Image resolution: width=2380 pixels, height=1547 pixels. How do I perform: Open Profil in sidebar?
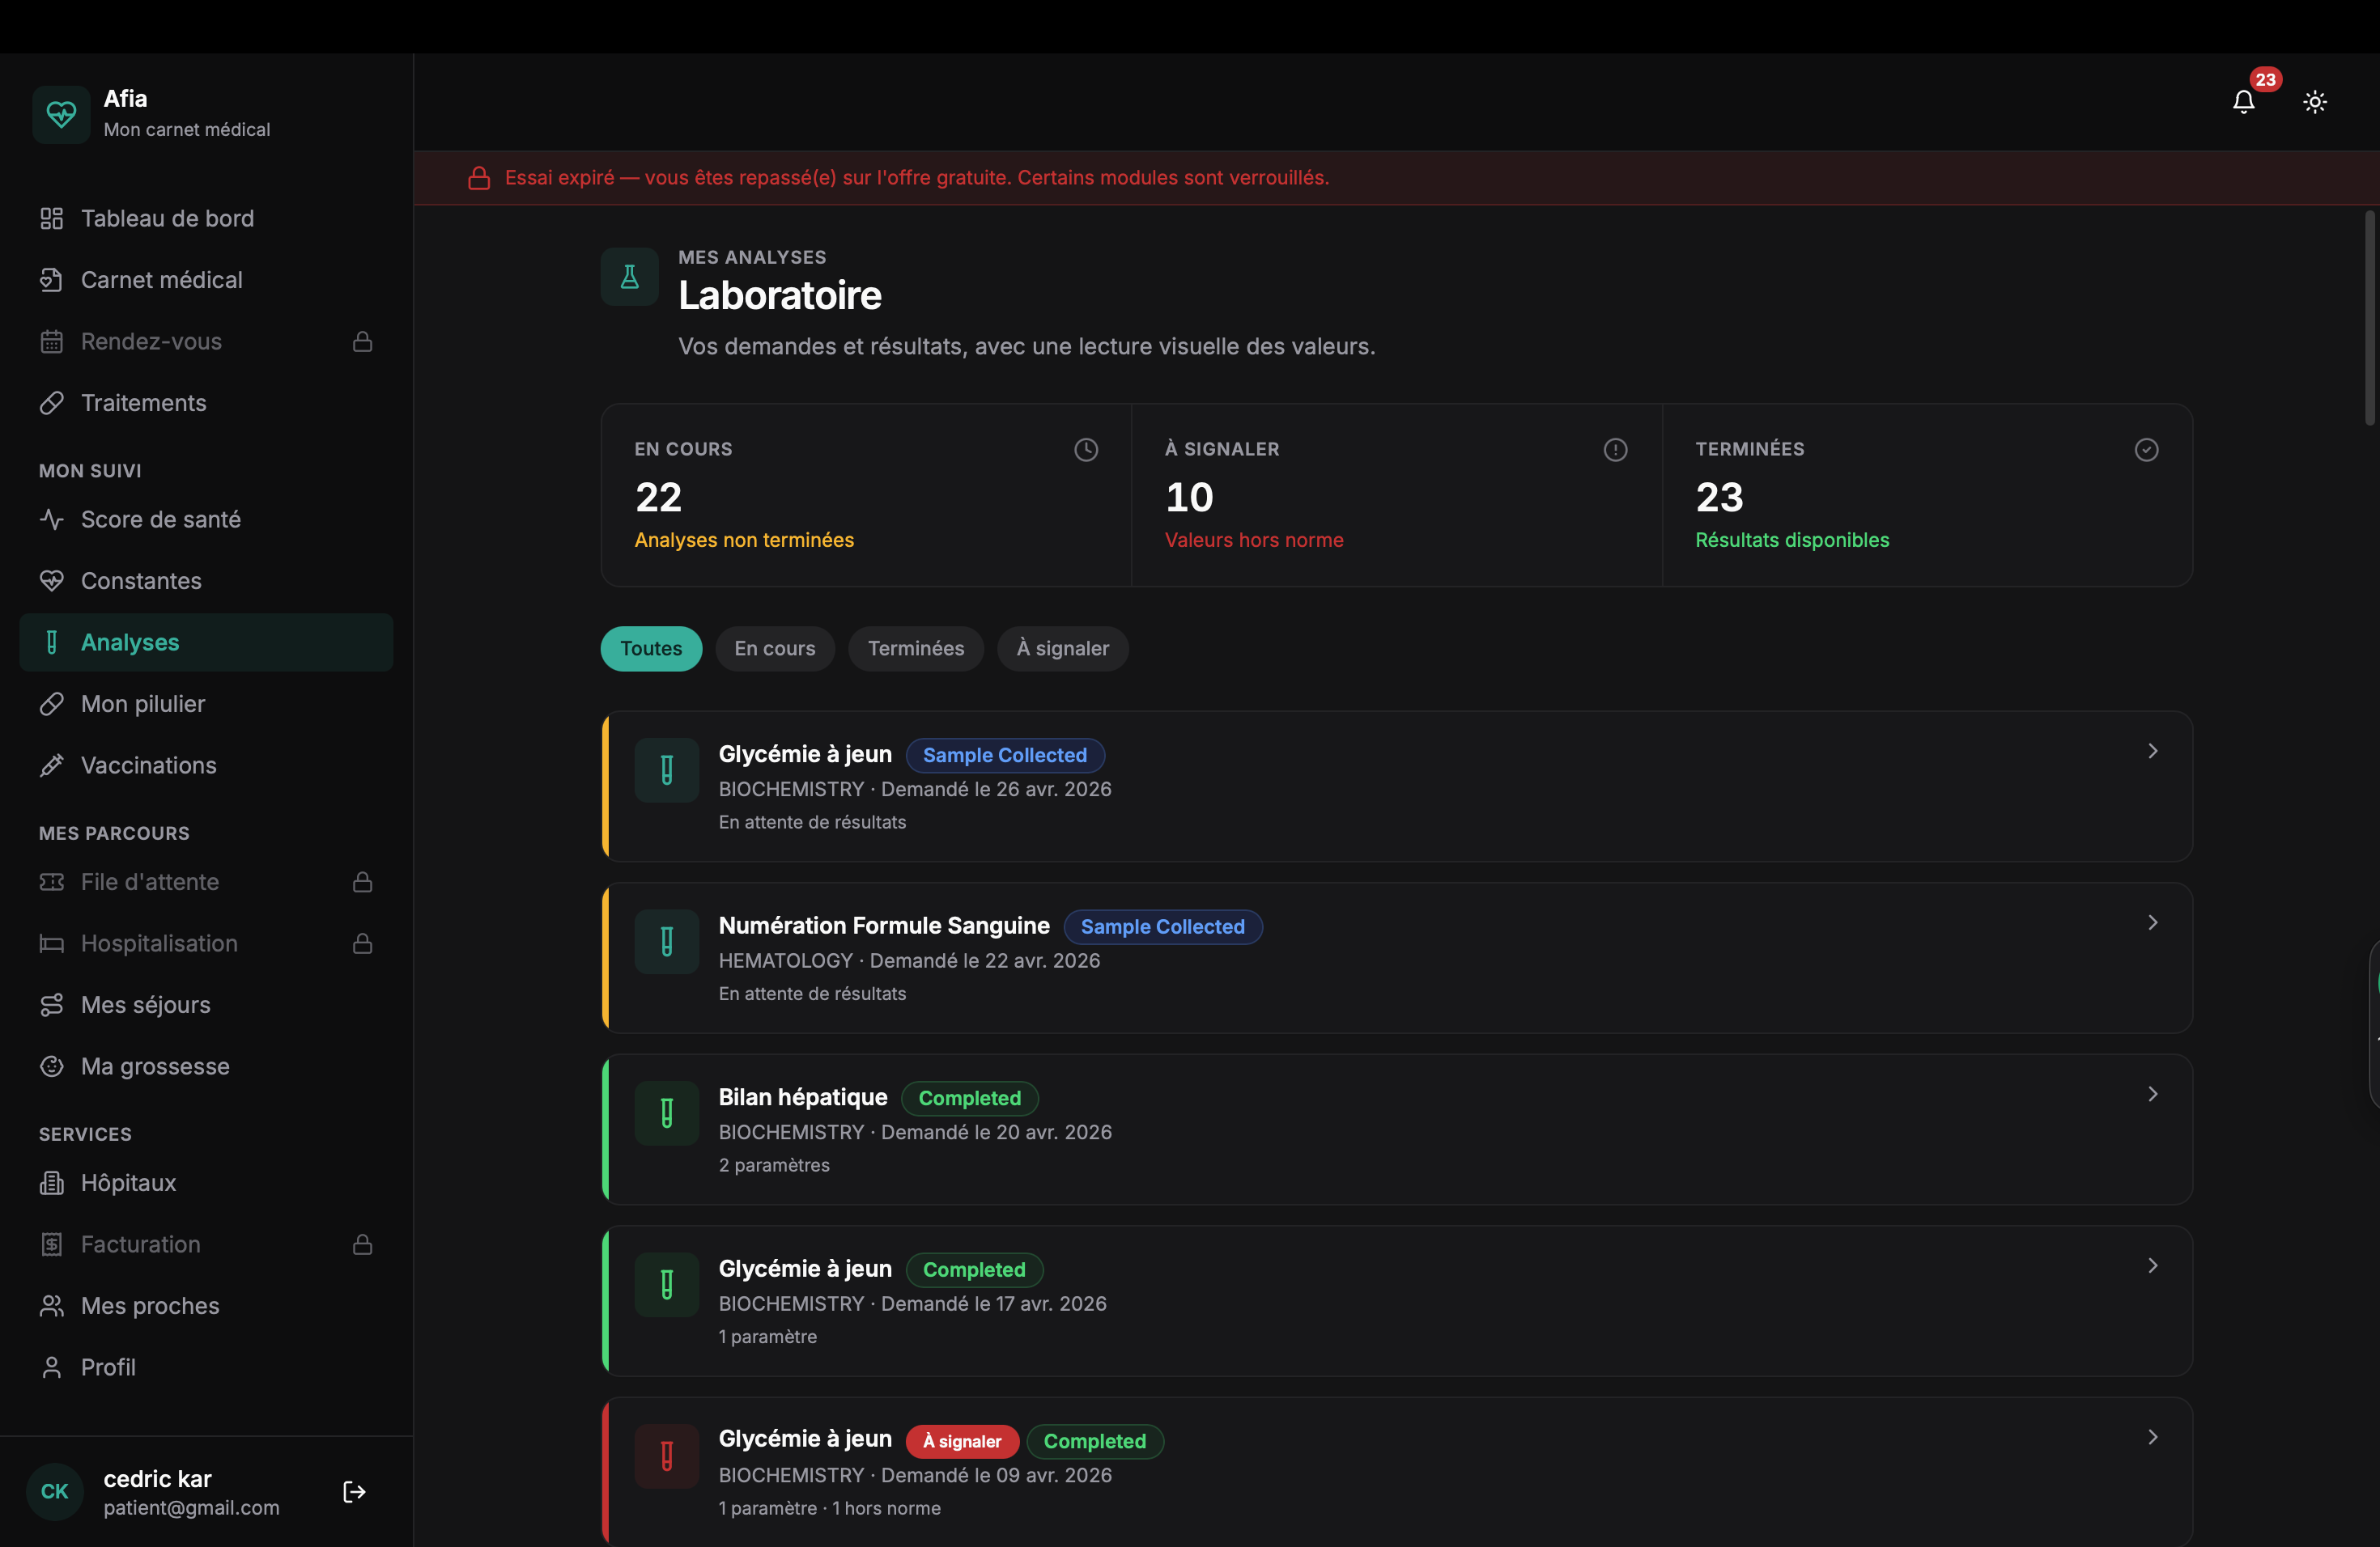coord(206,1367)
